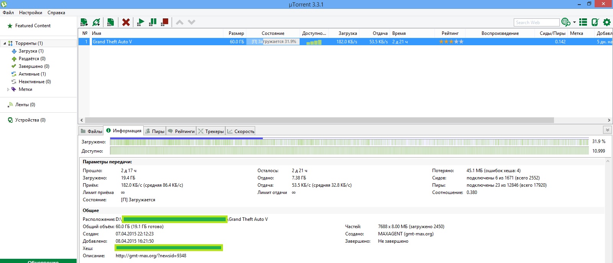
Task: Remove the torrent with the red X icon
Action: click(x=126, y=22)
